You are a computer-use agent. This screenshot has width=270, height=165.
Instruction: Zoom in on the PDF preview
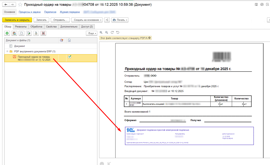pyautogui.click(x=101, y=32)
